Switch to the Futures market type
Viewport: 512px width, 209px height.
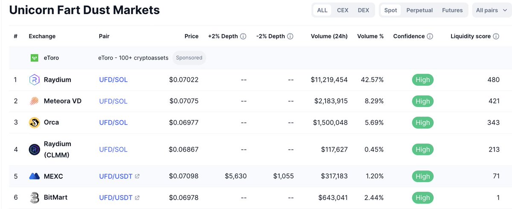pyautogui.click(x=452, y=10)
